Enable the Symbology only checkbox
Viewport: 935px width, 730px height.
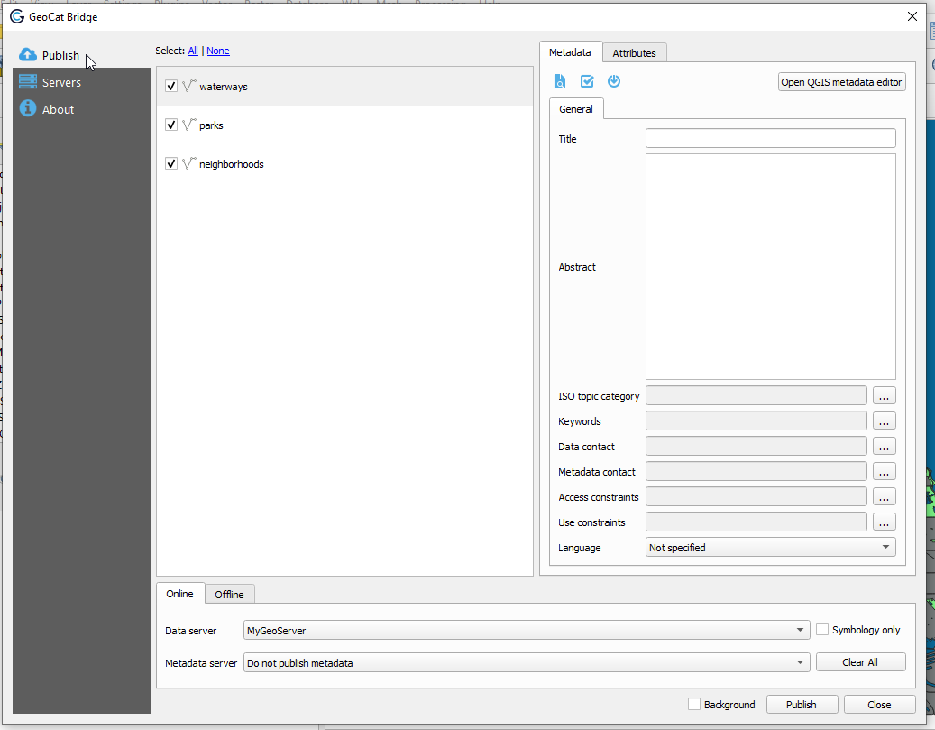[x=822, y=630]
